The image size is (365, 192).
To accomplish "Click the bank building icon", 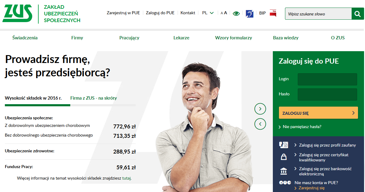I will tap(283, 171).
